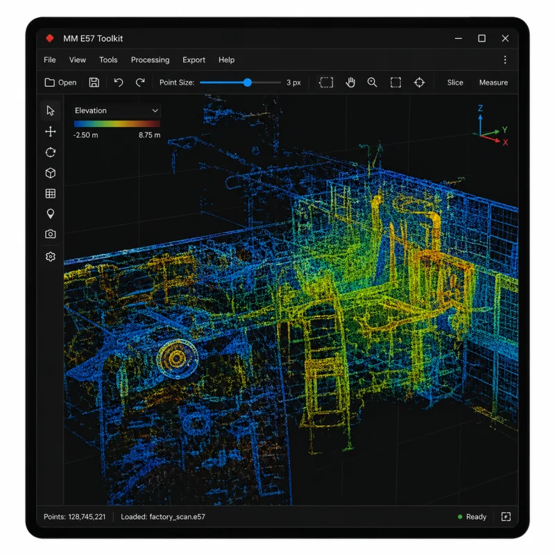
Task: Select the Zoom magnifier tool
Action: pos(372,83)
